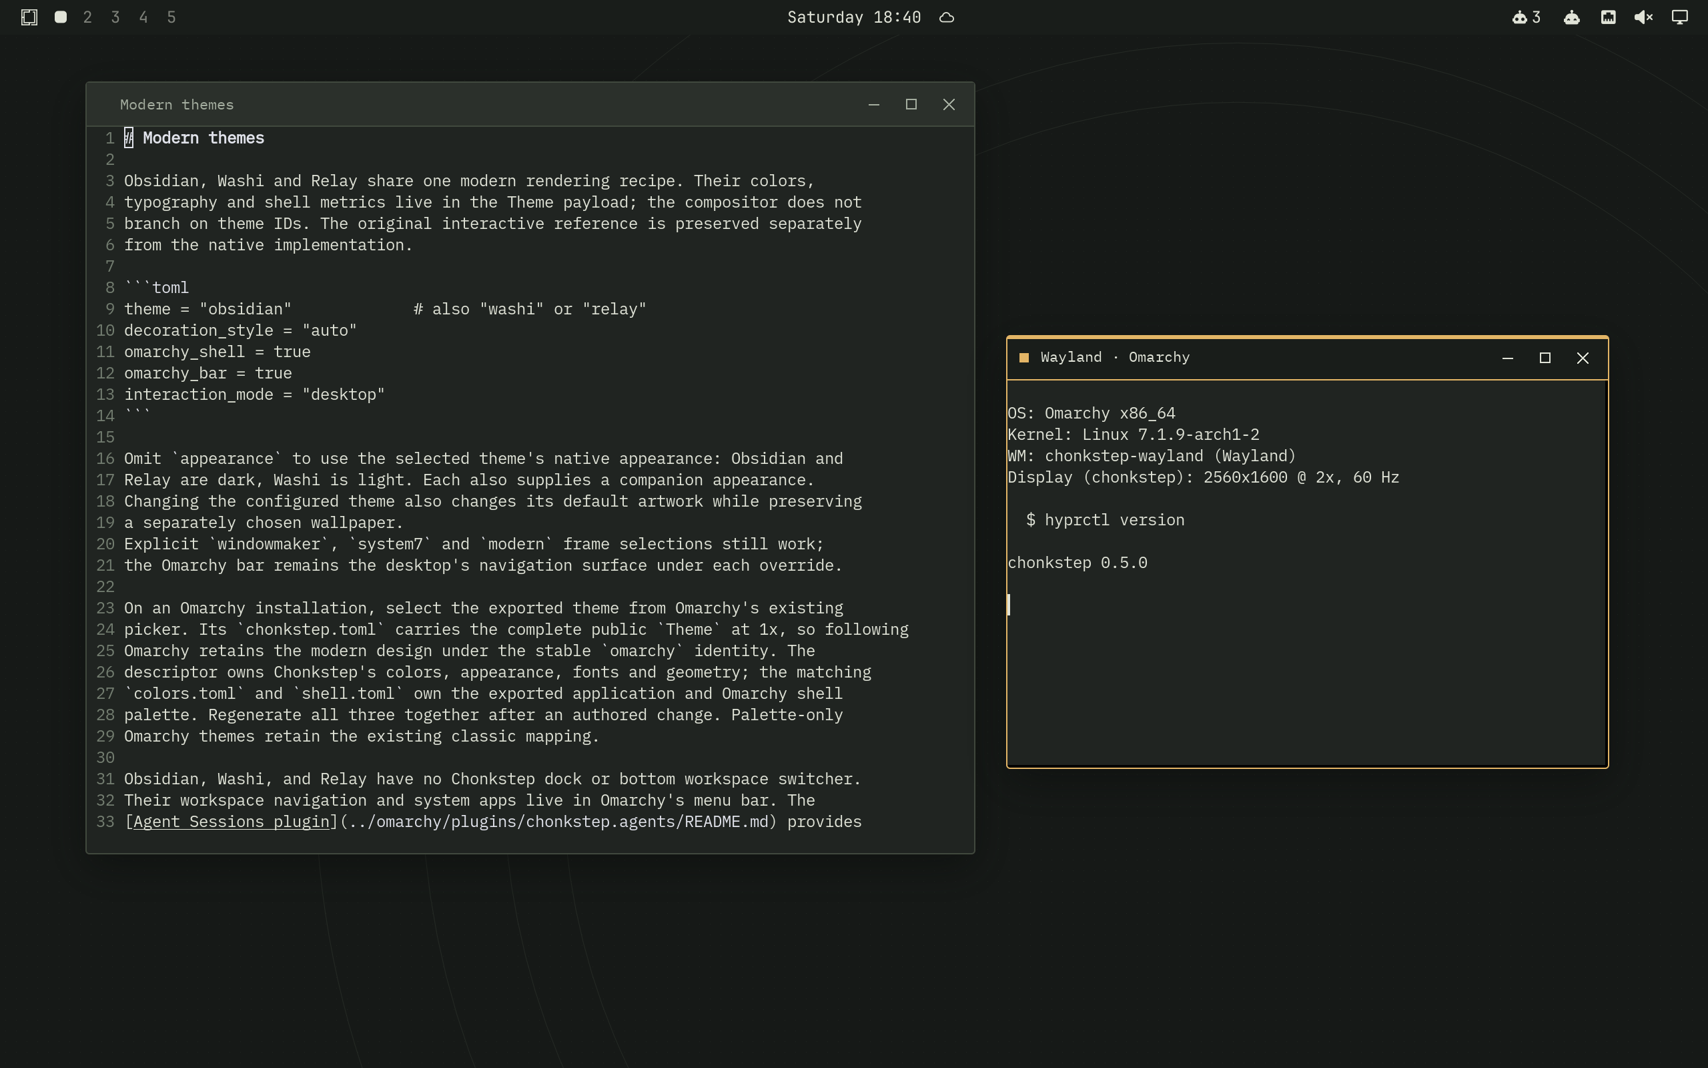Unmute audio via the muted speaker icon
This screenshot has height=1068, width=1708.
[1644, 17]
